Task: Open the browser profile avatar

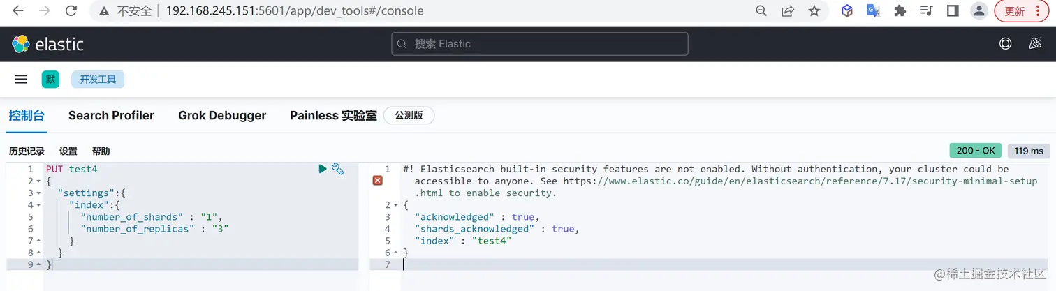Action: (979, 11)
